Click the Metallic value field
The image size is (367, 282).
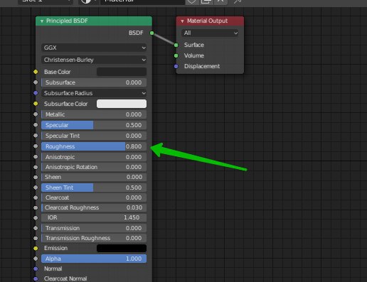click(x=94, y=114)
